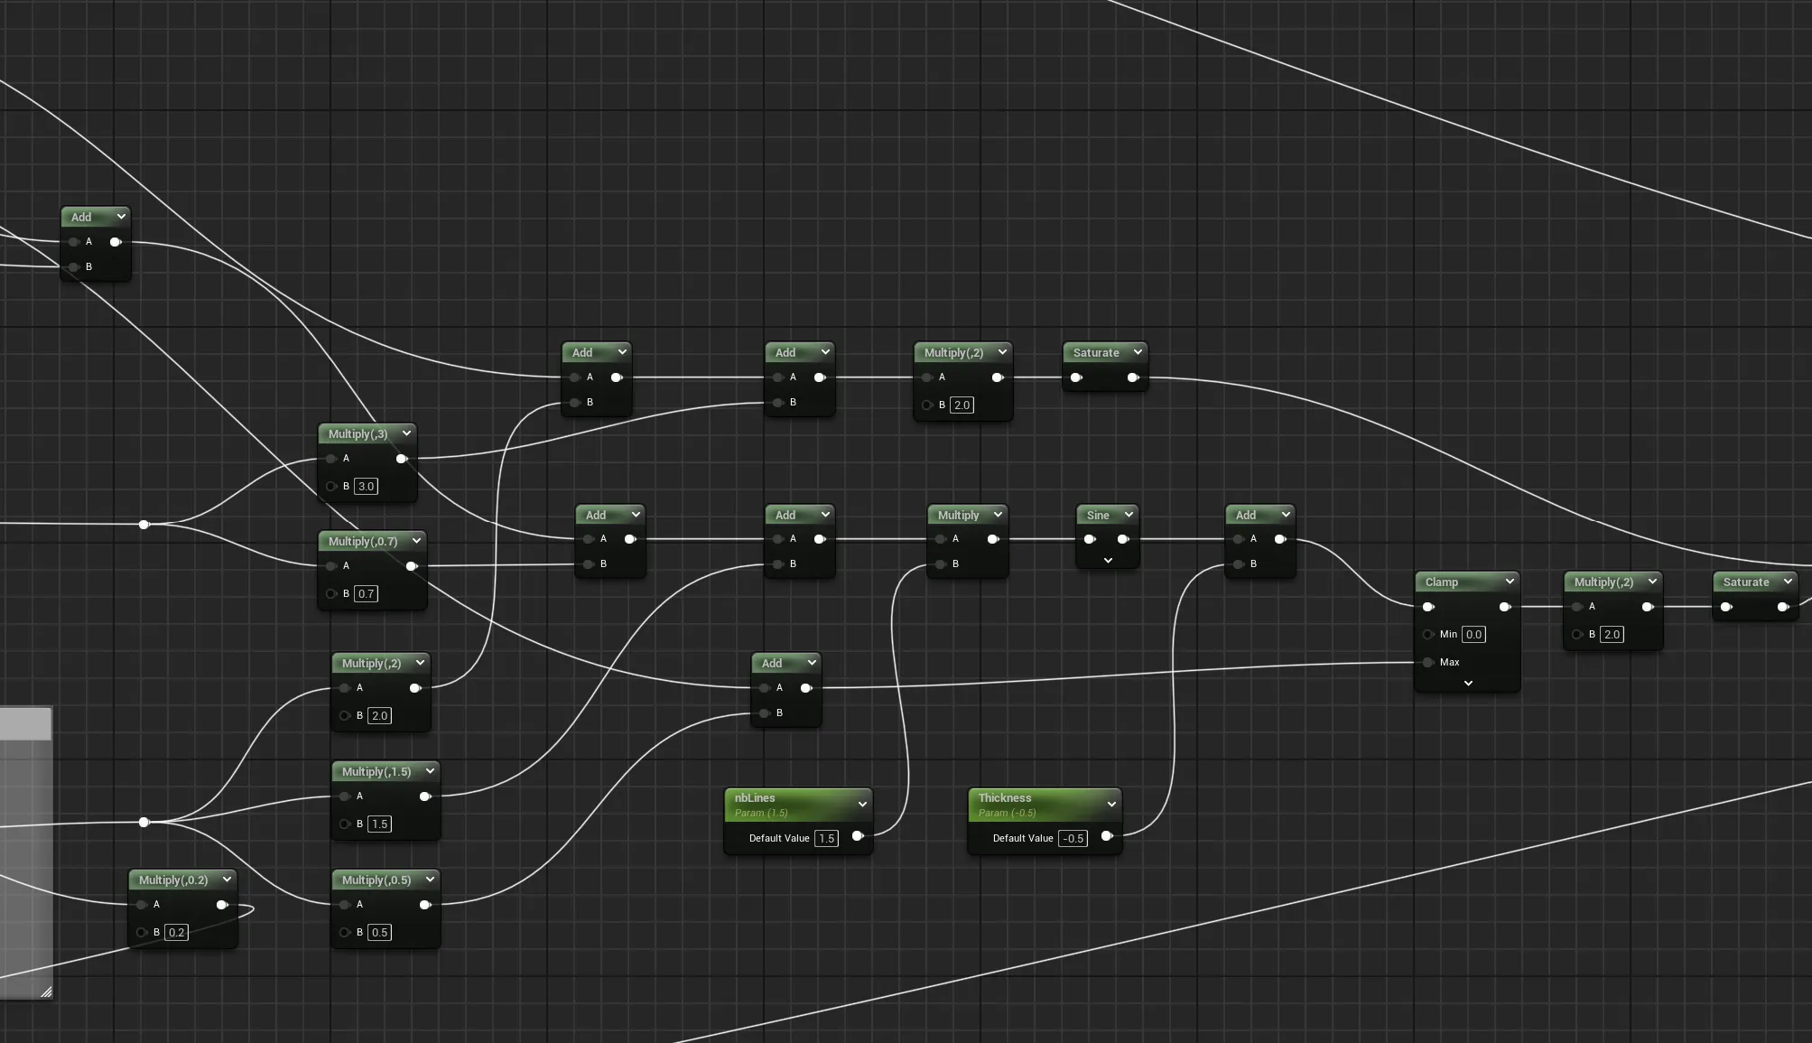Edit Min value 0.0 on Clamp node
1812x1043 pixels.
pyautogui.click(x=1473, y=634)
